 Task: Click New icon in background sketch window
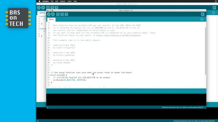pyautogui.click(x=48, y=7)
